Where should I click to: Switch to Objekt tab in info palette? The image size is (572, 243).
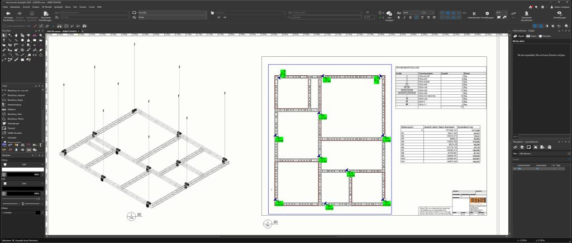click(519, 36)
